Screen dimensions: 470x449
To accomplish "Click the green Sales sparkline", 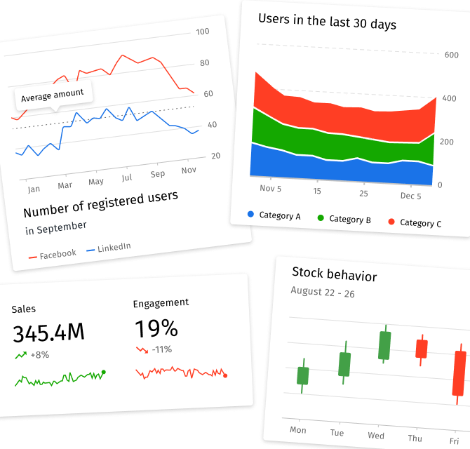I will (60, 379).
